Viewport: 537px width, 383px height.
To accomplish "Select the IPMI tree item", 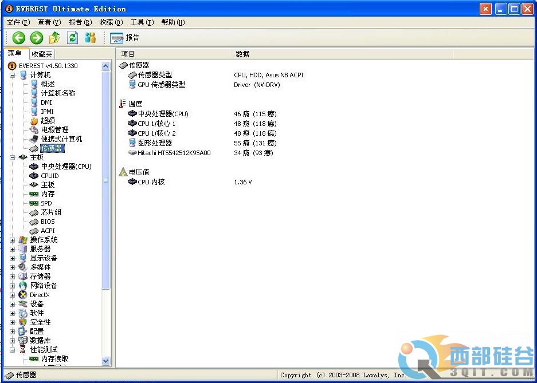I will [47, 112].
